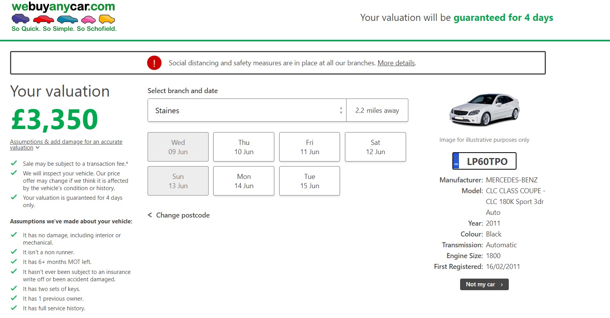Click 'It has 1 previous owner' text
This screenshot has height=318, width=610.
(x=53, y=299)
